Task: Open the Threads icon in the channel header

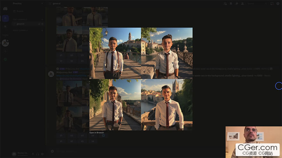Action: [225, 4]
